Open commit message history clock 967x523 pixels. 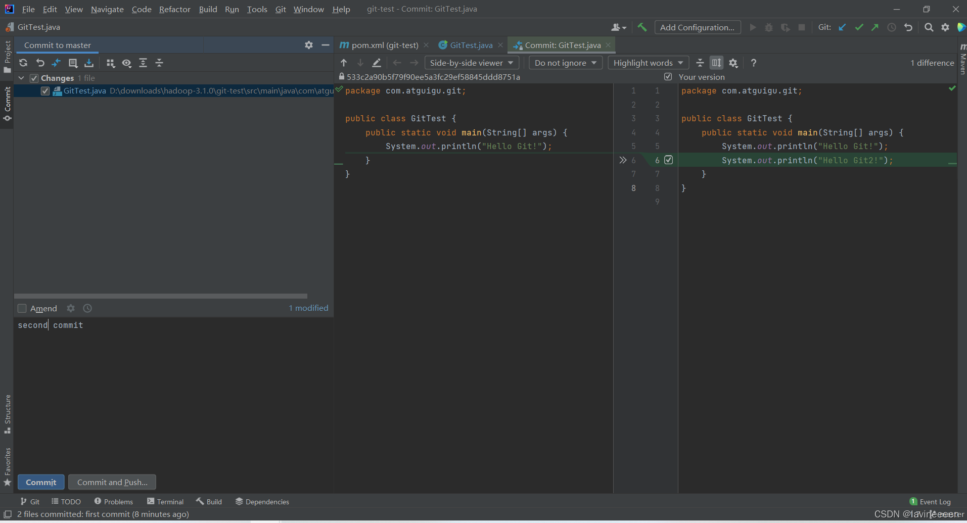click(87, 308)
